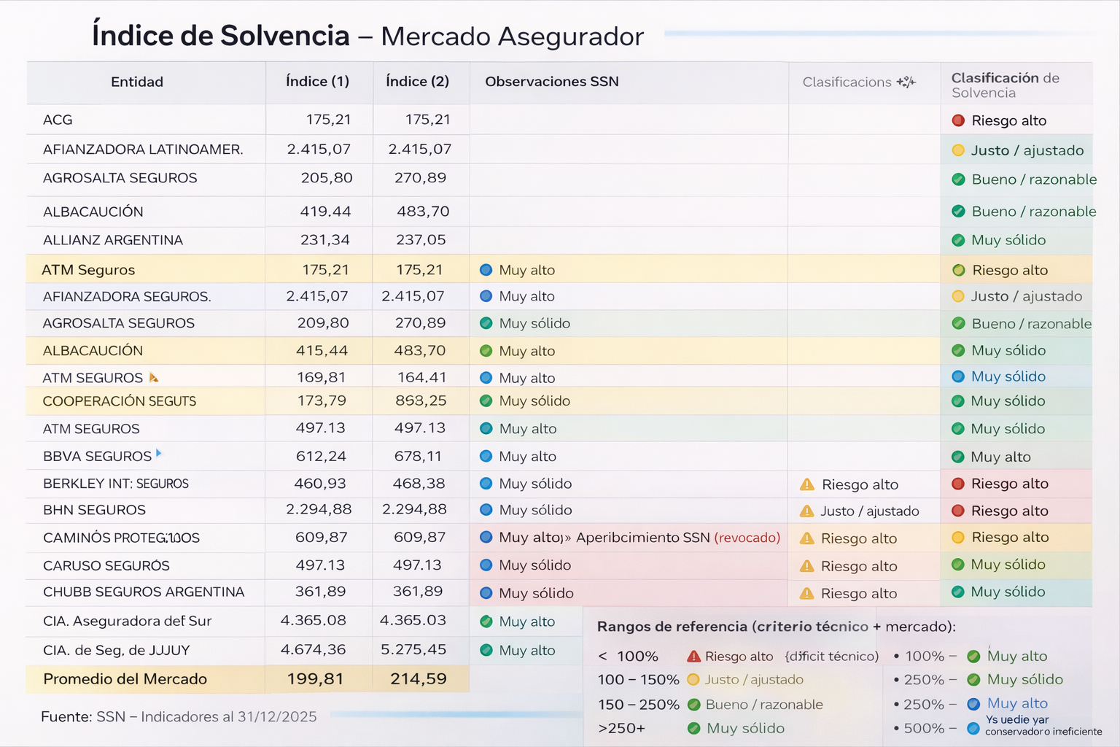Expand the blue arrow beside BBVA SEGUROS
Viewport: 1120px width, 747px height.
point(159,454)
